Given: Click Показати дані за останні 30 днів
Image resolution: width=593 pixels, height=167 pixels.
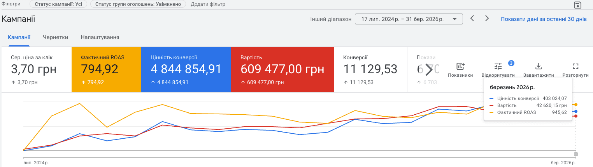Looking at the screenshot, I should [x=544, y=19].
